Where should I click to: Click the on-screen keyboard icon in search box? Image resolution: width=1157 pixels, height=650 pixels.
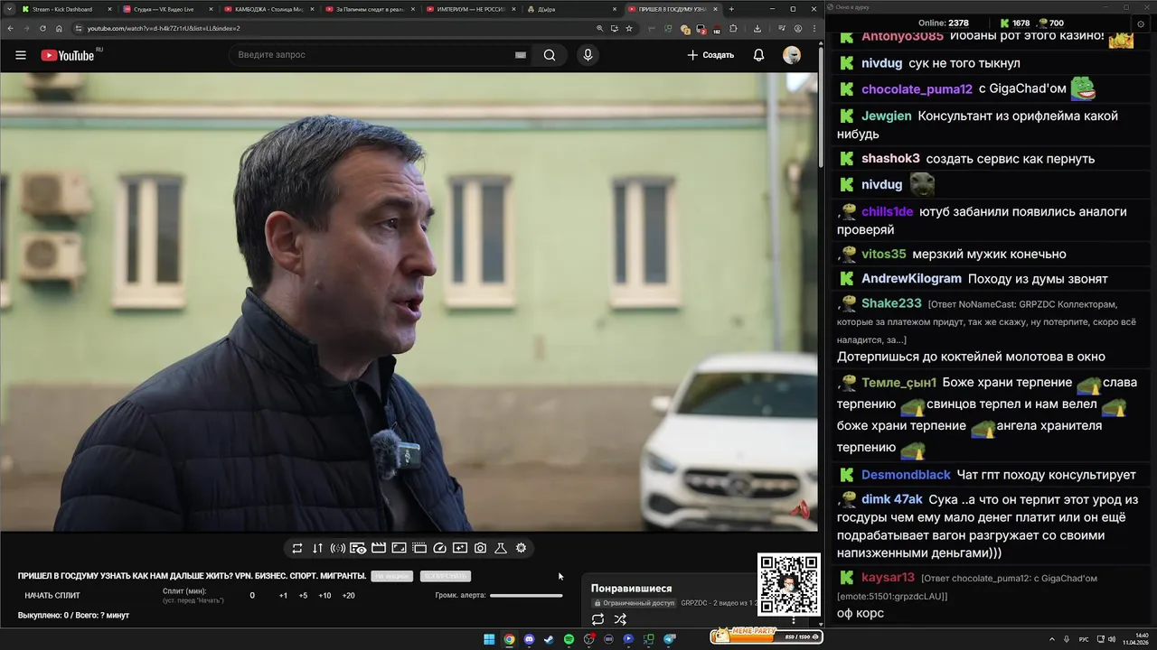click(x=520, y=55)
